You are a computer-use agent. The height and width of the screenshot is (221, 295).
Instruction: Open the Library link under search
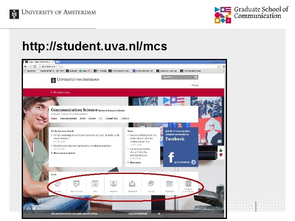pos(195,85)
